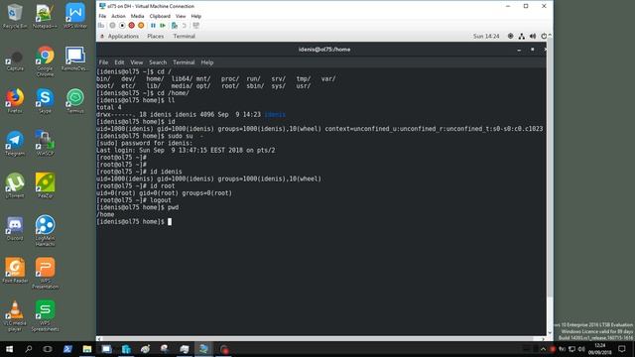The width and height of the screenshot is (635, 357).
Task: Open terminal window Edit menu
Action: (x=119, y=62)
